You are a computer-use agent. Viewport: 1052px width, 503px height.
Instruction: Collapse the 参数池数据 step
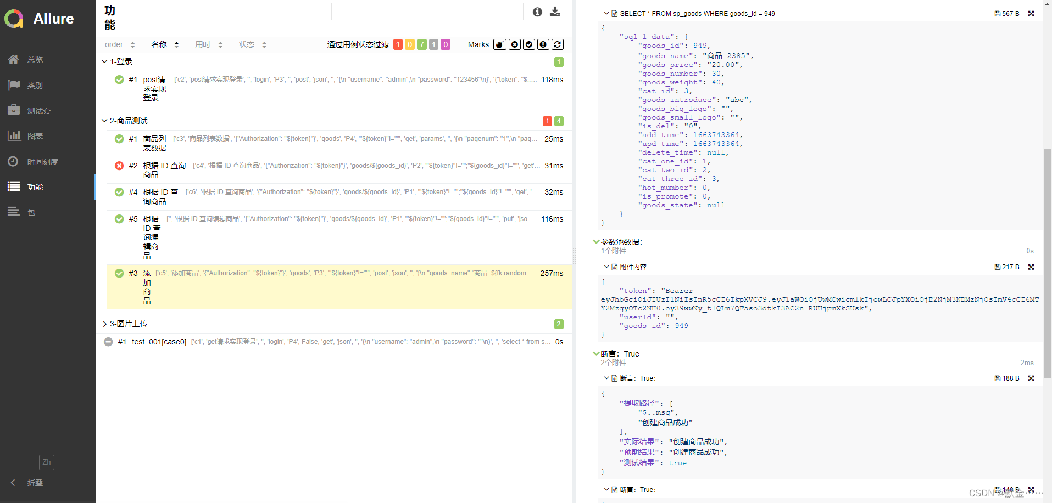tap(597, 242)
